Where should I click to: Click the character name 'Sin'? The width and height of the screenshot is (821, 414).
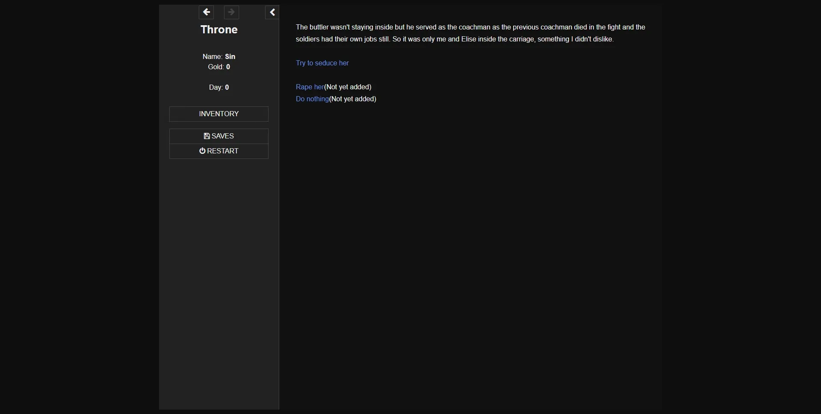pos(231,56)
